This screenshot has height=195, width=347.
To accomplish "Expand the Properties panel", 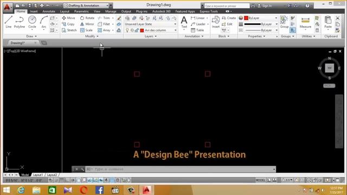I will point(256,36).
